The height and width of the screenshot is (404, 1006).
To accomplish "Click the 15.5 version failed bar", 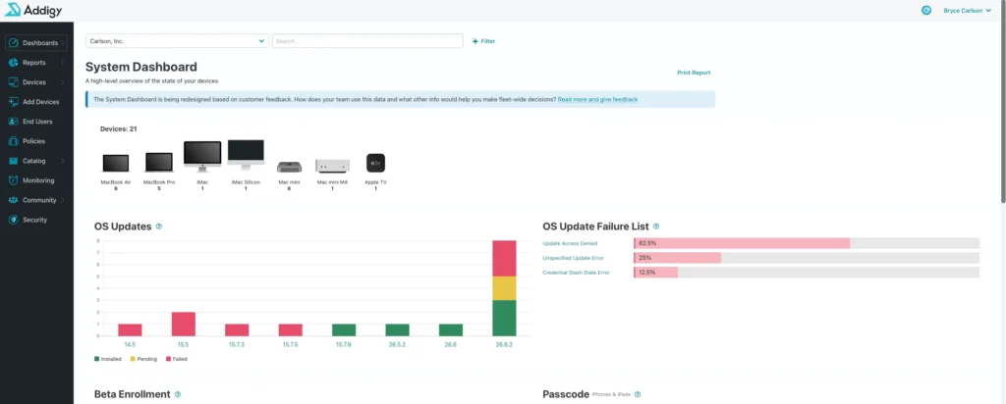I will (x=183, y=324).
